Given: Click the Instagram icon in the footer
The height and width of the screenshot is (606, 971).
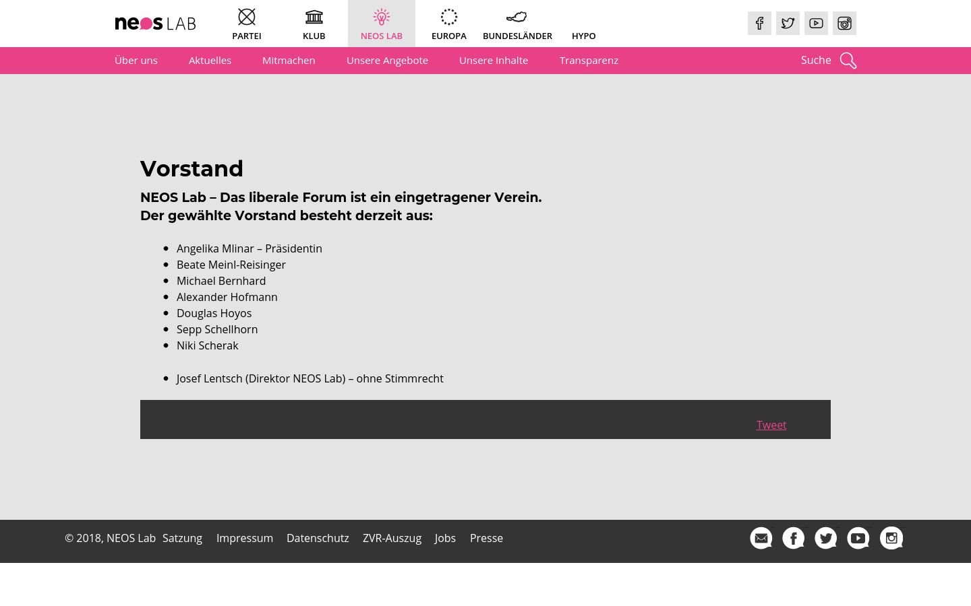Looking at the screenshot, I should click(x=891, y=538).
